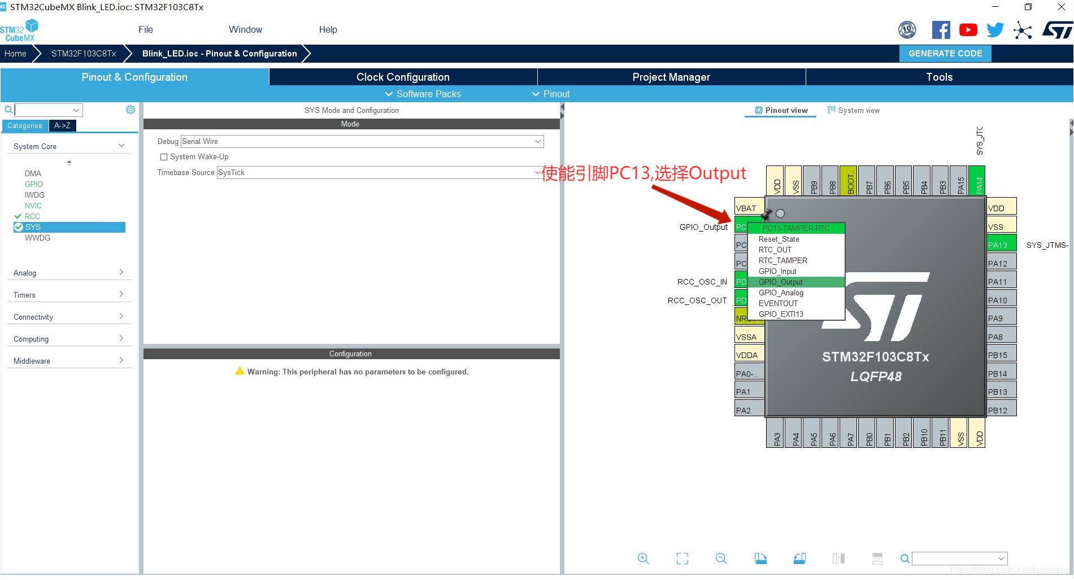Select Pinout & Configuration tab
The image size is (1074, 580).
point(134,77)
